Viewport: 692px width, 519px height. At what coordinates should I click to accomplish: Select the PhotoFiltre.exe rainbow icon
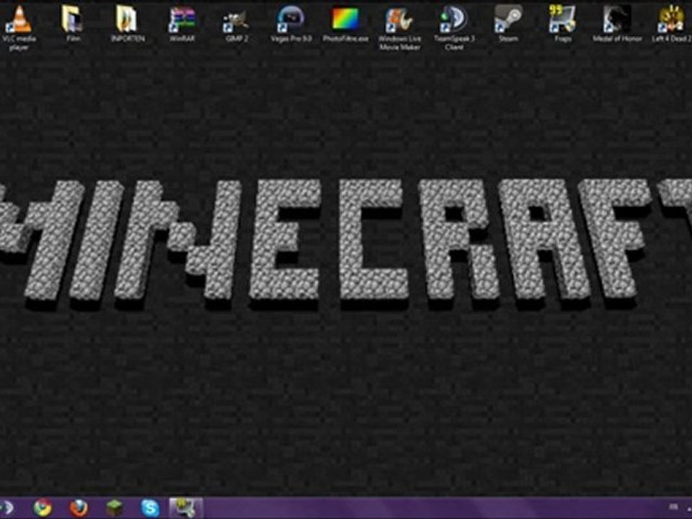[x=345, y=23]
